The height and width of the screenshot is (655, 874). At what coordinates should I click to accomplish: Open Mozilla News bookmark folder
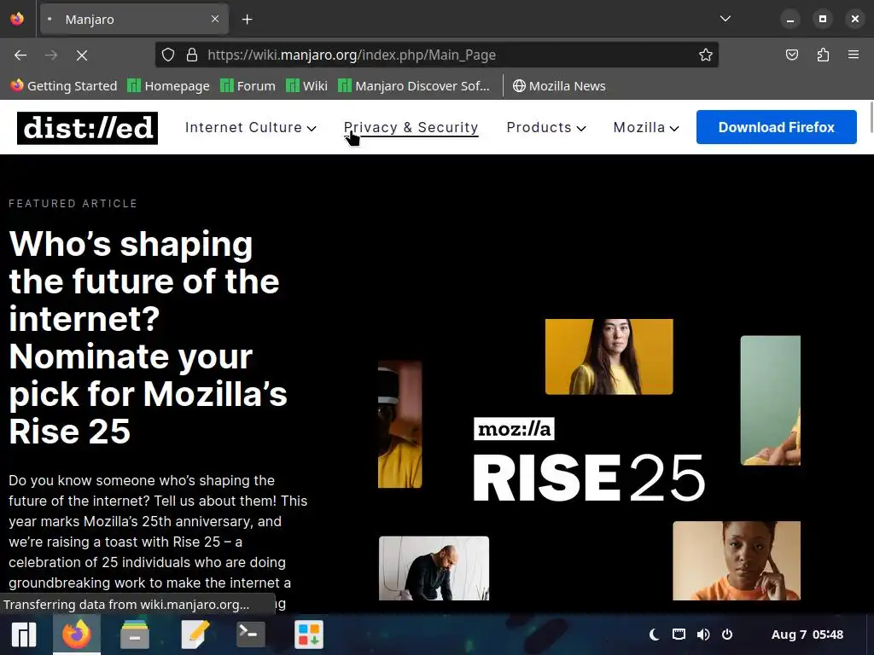click(559, 86)
